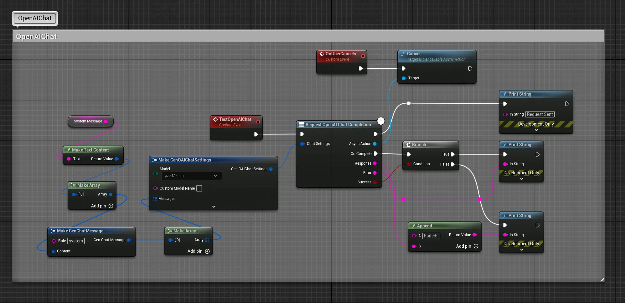Image resolution: width=625 pixels, height=303 pixels.
Task: Click the Success boolean output pin
Action: click(375, 182)
